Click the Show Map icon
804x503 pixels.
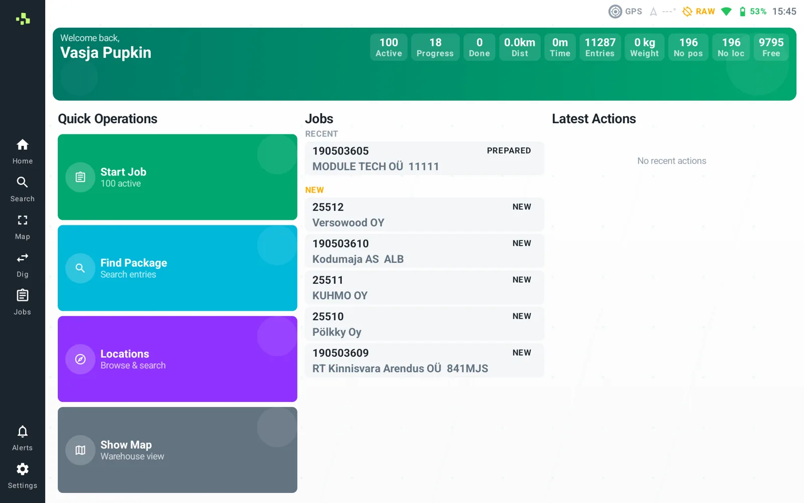(80, 450)
